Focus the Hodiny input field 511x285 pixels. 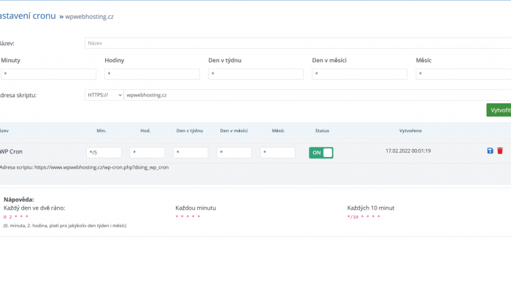(x=152, y=74)
